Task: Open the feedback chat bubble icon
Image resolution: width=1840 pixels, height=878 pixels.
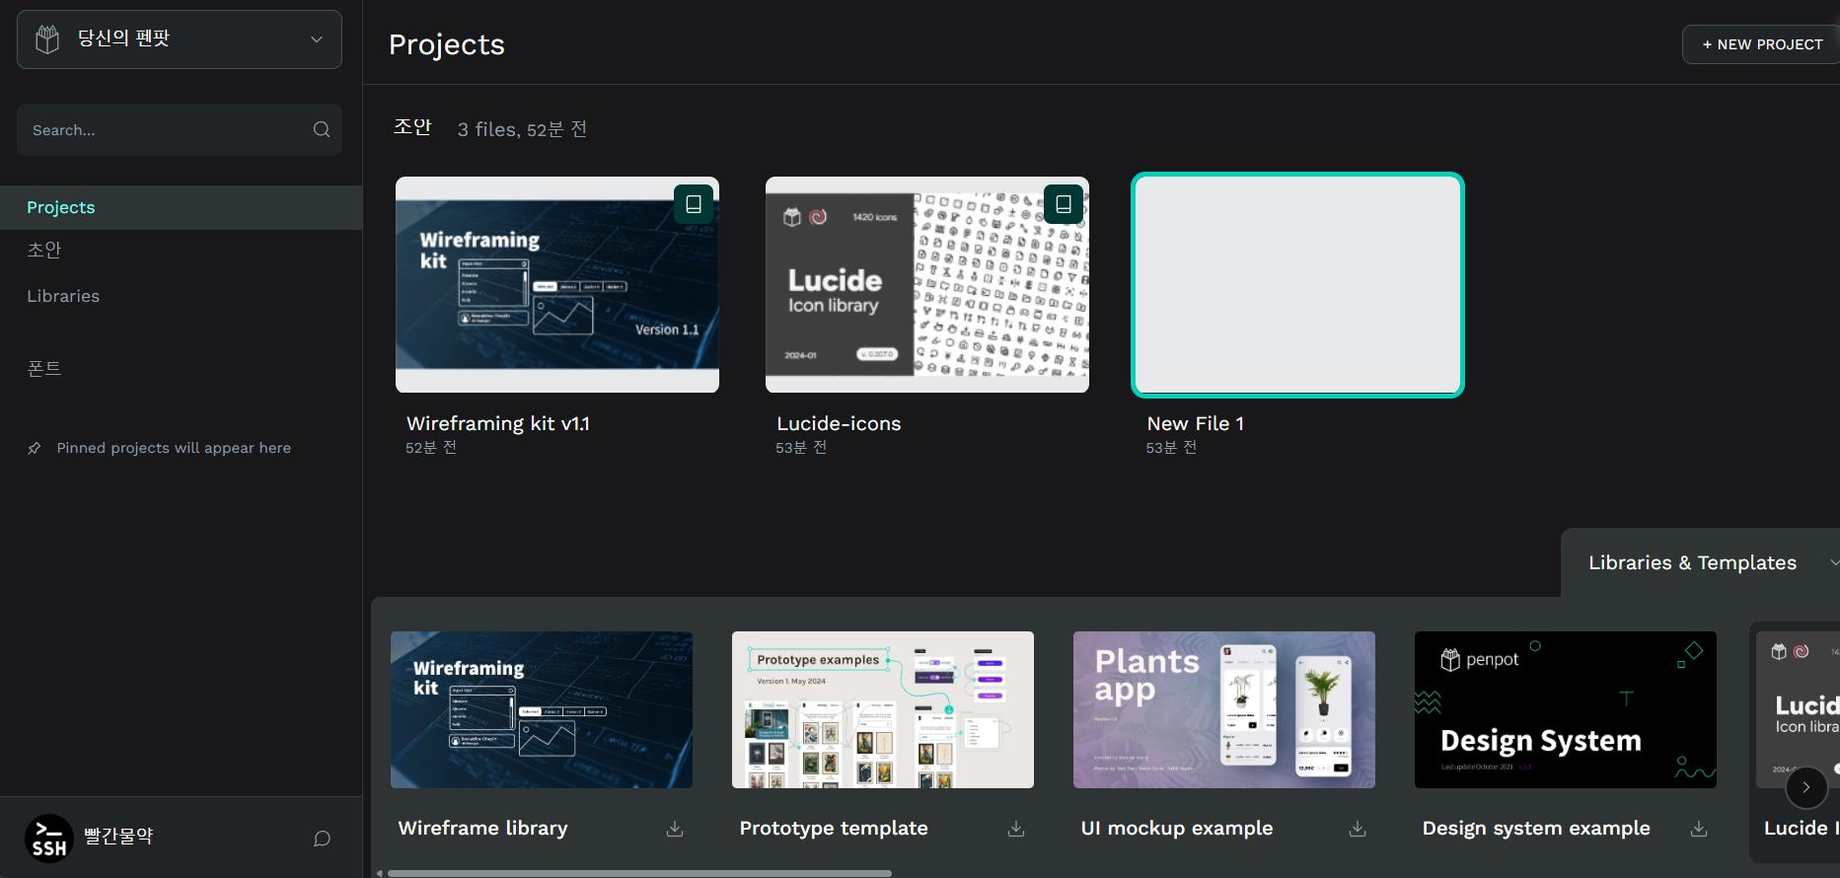Action: [x=322, y=839]
